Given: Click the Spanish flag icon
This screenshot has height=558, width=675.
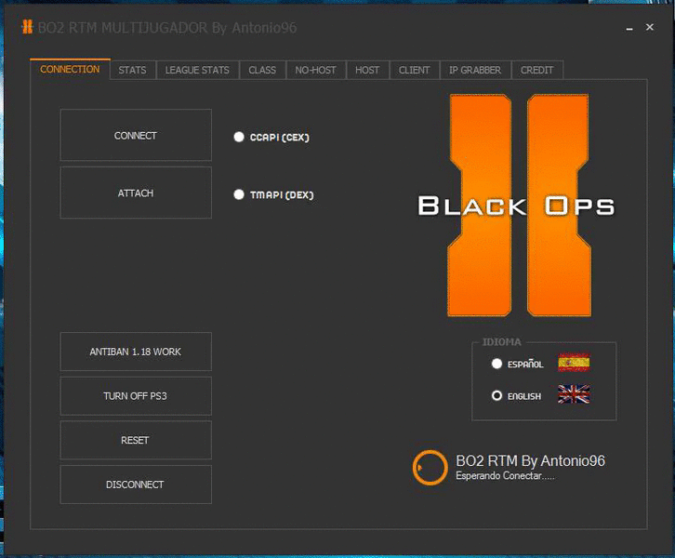Looking at the screenshot, I should coord(574,362).
